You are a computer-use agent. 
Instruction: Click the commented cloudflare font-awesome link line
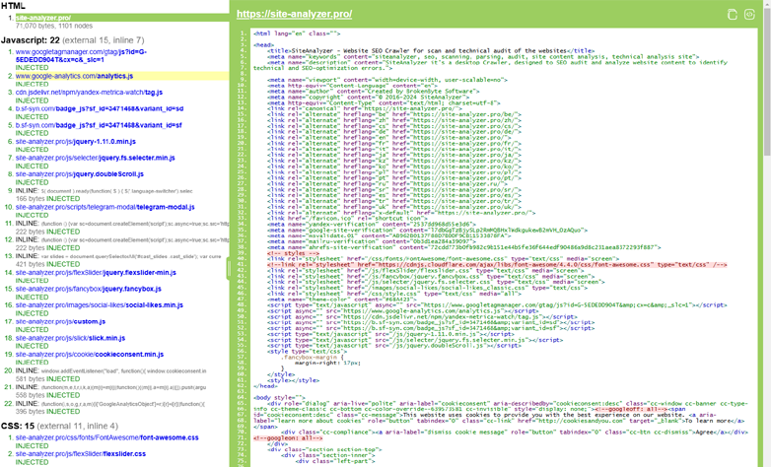tap(497, 264)
